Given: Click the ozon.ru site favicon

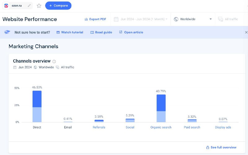Looking at the screenshot, I should pyautogui.click(x=6, y=6).
